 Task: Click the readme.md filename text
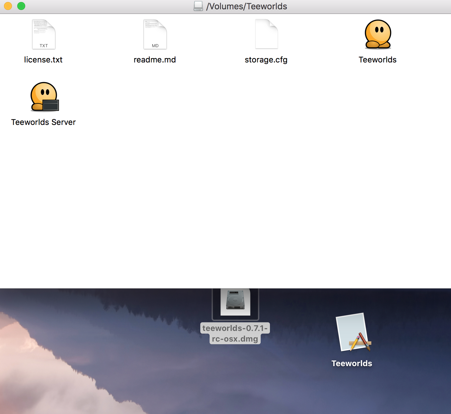155,60
